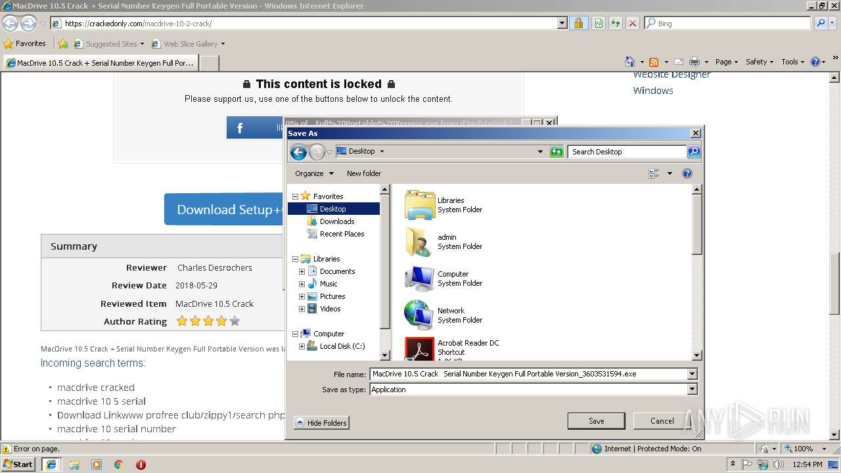This screenshot has width=841, height=473.
Task: Click the Windows Start button
Action: 18,464
